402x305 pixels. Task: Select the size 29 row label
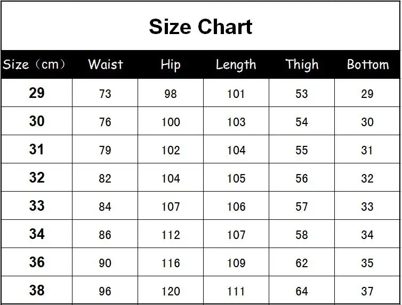(x=37, y=93)
